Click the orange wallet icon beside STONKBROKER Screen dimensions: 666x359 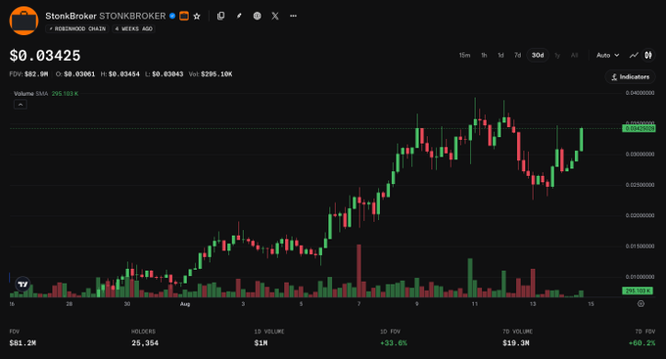184,16
